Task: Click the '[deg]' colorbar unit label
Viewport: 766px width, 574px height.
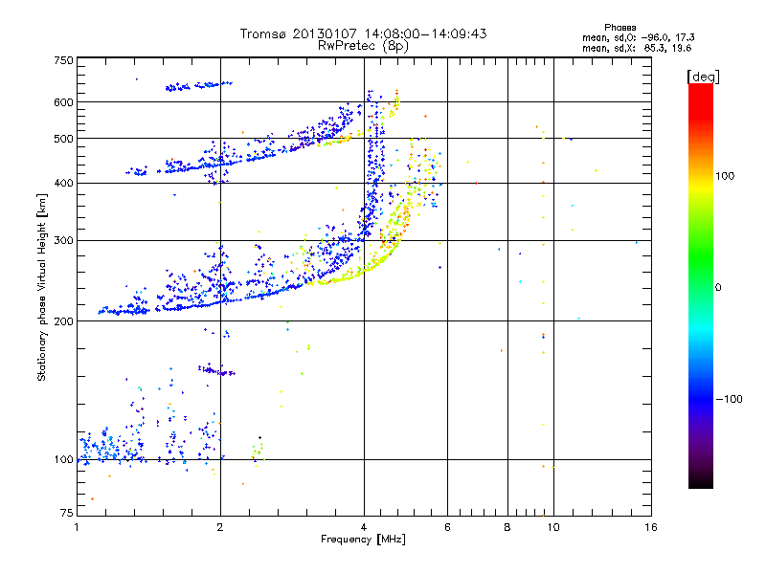Action: click(x=703, y=77)
